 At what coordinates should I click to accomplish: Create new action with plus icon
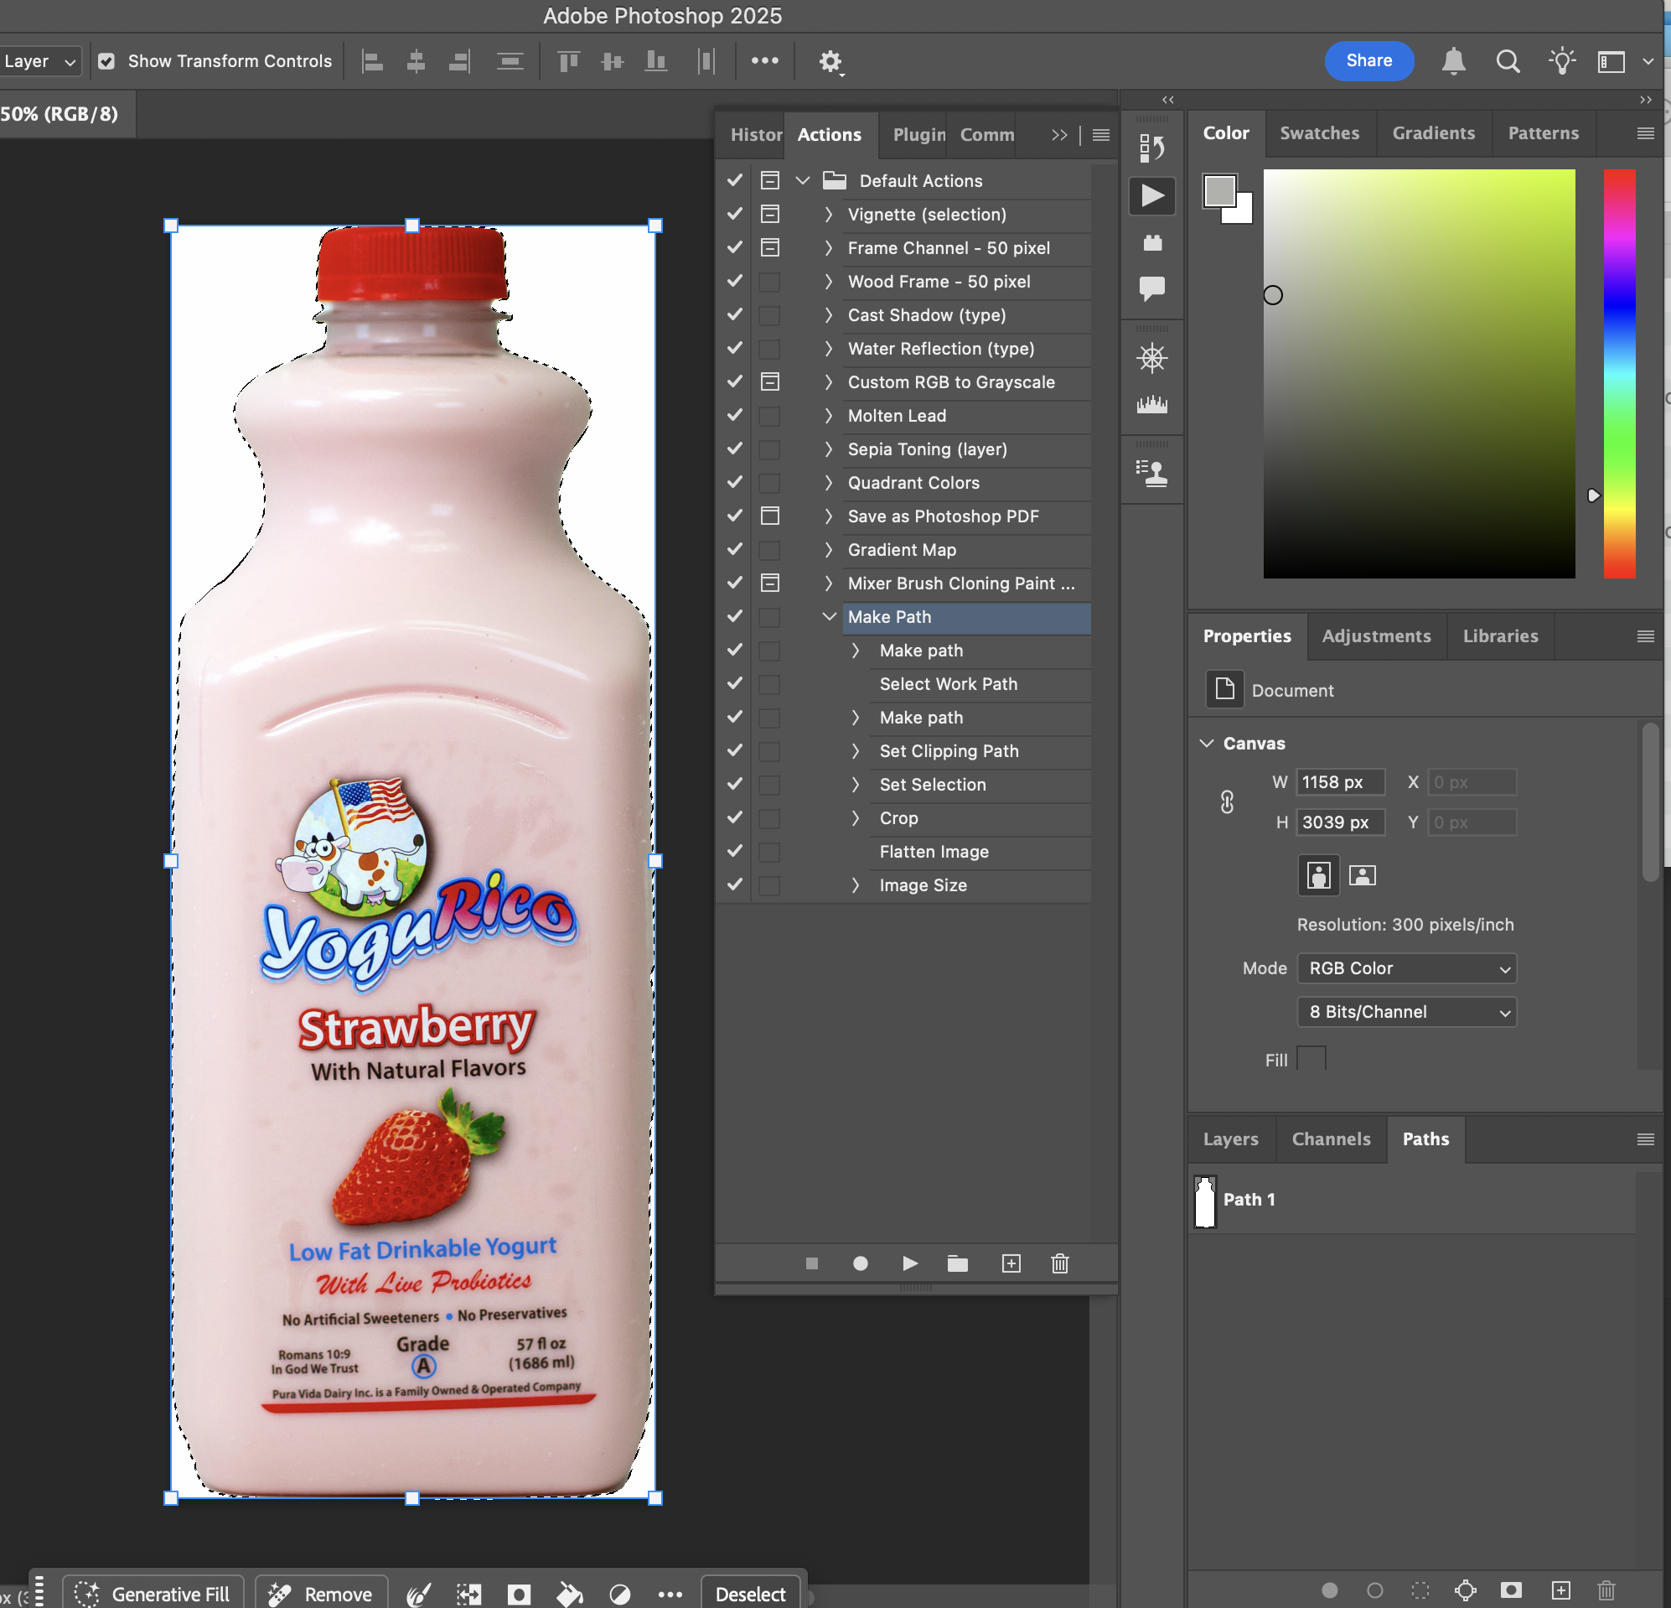pos(1011,1263)
